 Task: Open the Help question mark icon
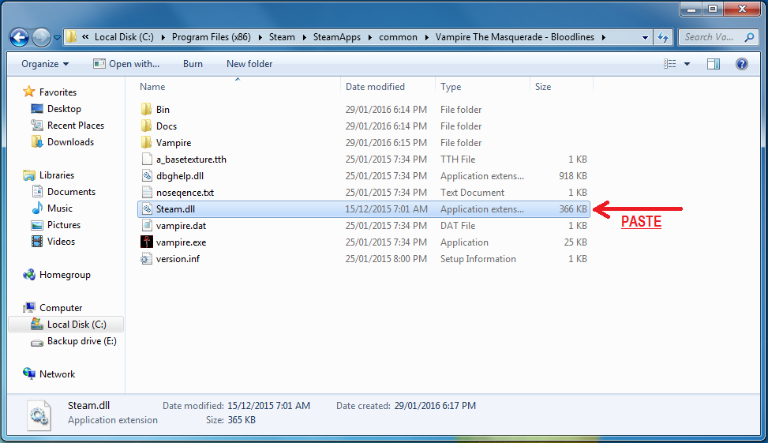(x=741, y=64)
